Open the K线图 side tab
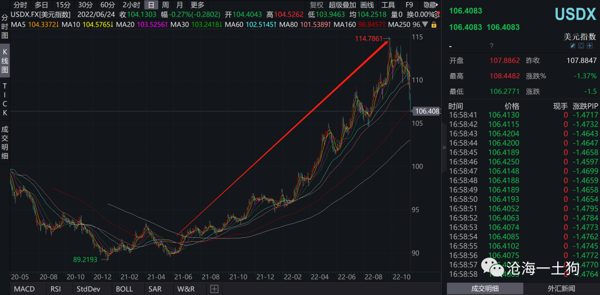The width and height of the screenshot is (600, 295). (x=5, y=62)
